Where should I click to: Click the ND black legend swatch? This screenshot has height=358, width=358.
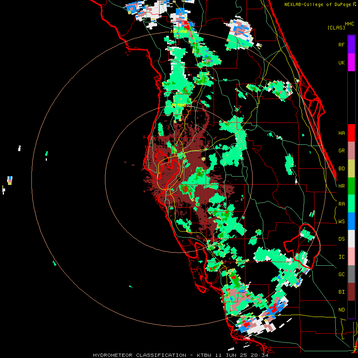[x=351, y=309]
